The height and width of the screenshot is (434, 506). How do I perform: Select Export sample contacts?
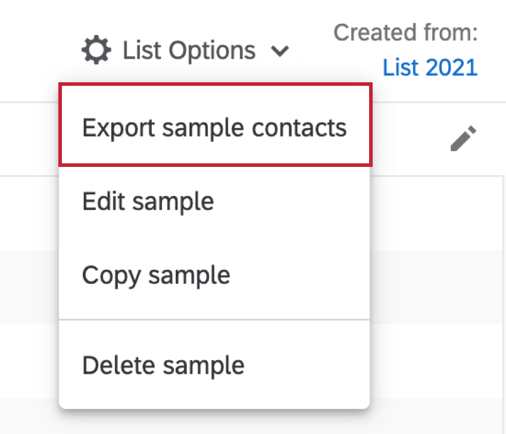[215, 125]
